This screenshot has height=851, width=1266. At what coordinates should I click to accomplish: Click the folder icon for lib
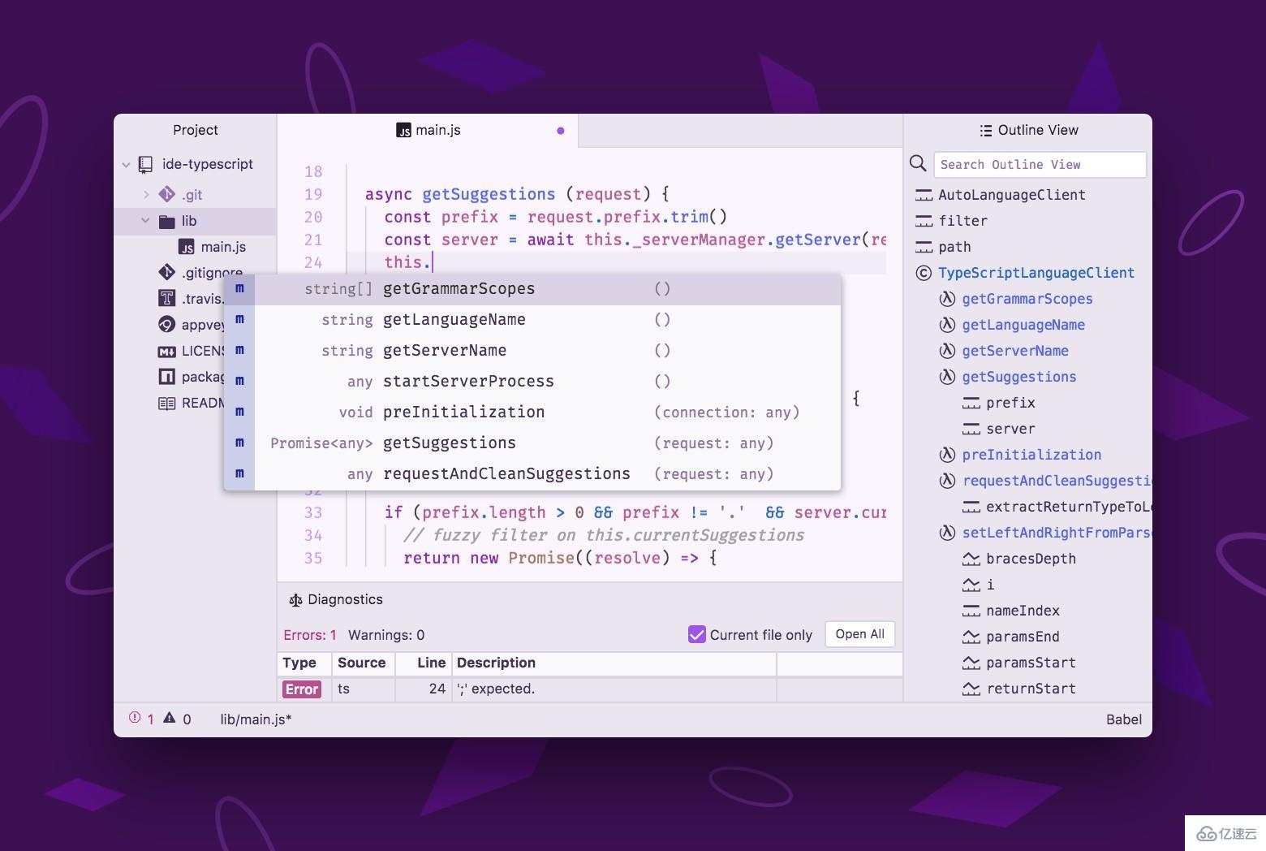click(167, 221)
